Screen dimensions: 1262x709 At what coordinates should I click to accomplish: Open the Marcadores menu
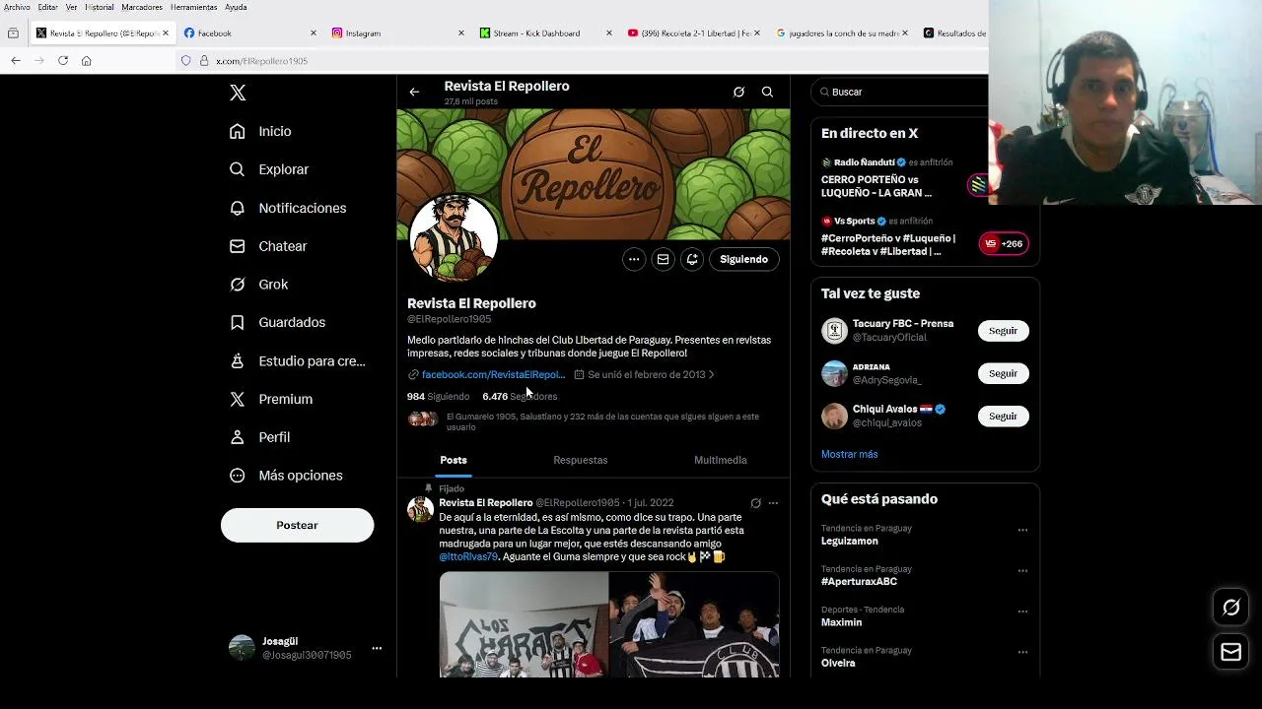tap(142, 7)
